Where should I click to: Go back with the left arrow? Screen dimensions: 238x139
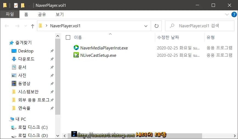pos(7,26)
